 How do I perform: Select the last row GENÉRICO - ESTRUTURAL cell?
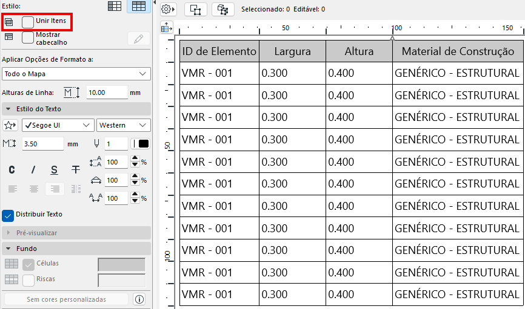[x=458, y=294]
